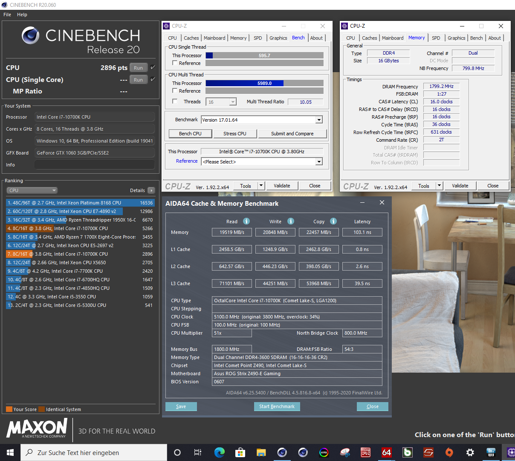Open Microsoft Store from the taskbar

click(240, 452)
